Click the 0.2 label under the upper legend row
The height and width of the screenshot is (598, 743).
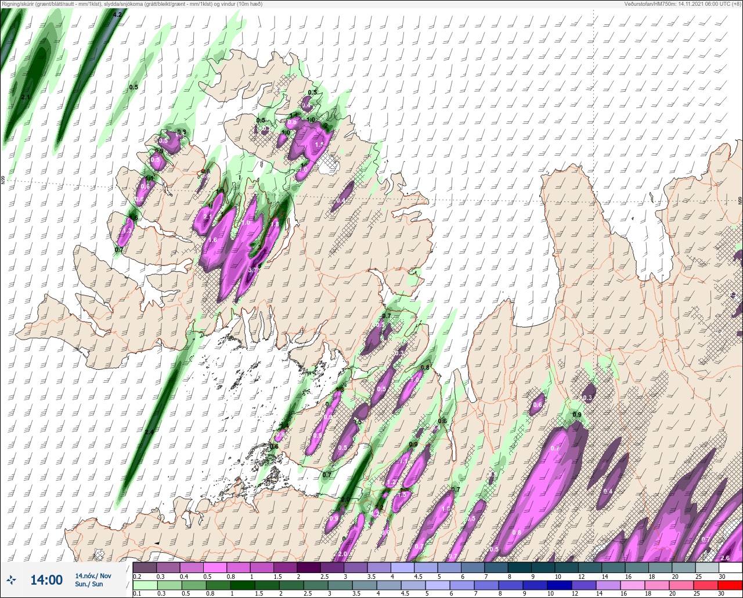[x=136, y=576]
